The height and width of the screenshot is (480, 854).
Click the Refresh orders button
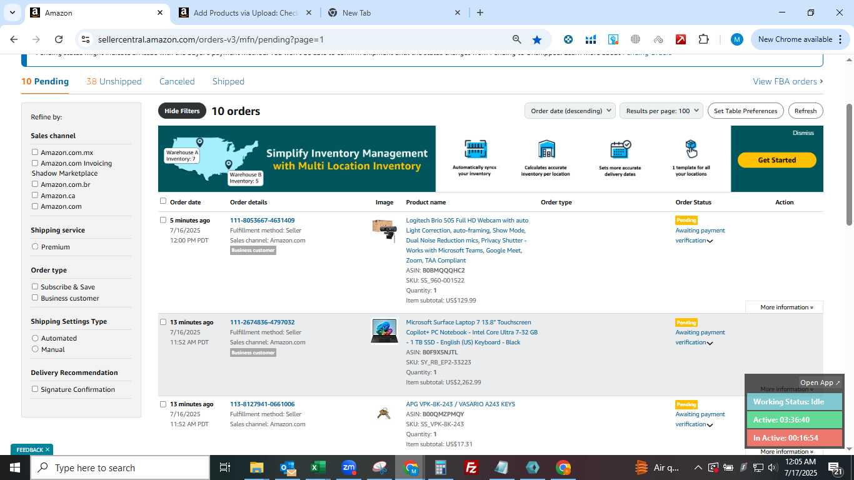click(805, 111)
